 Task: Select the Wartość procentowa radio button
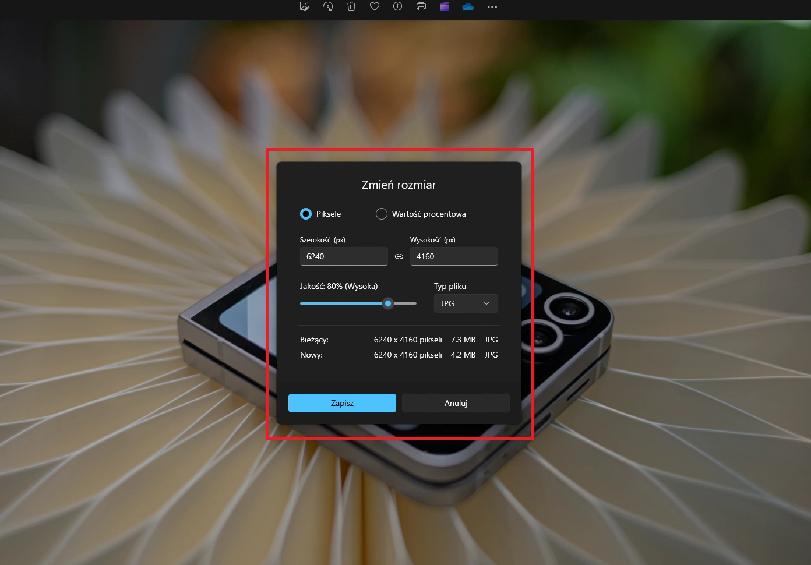382,214
